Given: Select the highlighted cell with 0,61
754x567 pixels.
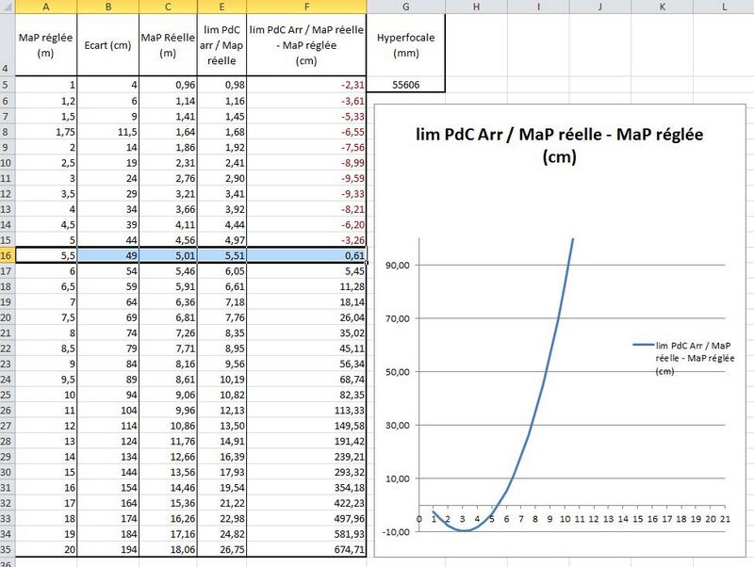Looking at the screenshot, I should click(x=307, y=255).
